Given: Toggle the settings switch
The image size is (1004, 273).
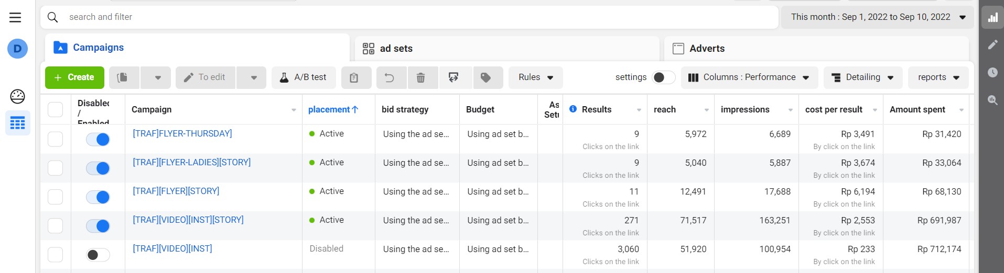Looking at the screenshot, I should 663,77.
